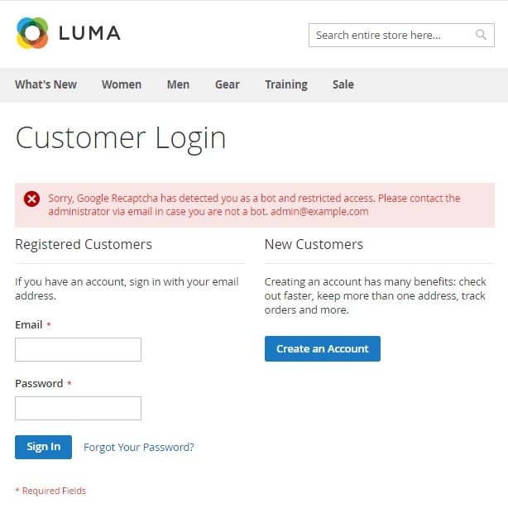Click inside the Password input field
Screen dimensions: 508x513
[x=78, y=408]
